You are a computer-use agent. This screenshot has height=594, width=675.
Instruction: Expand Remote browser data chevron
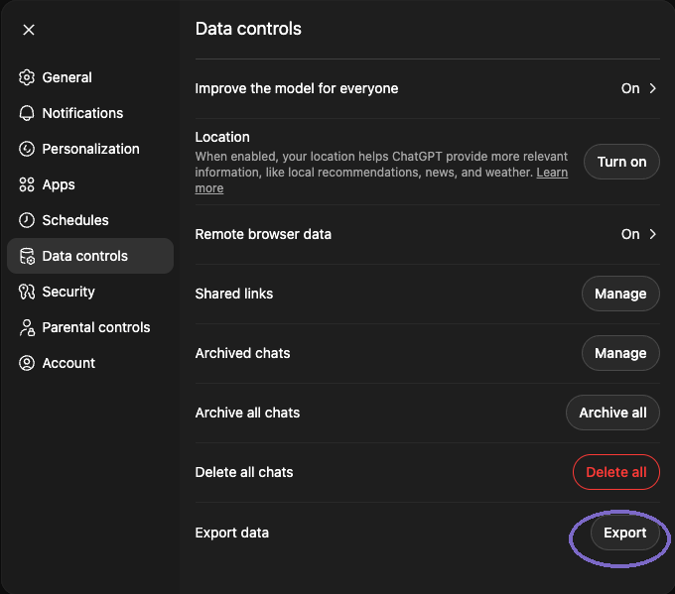click(653, 234)
